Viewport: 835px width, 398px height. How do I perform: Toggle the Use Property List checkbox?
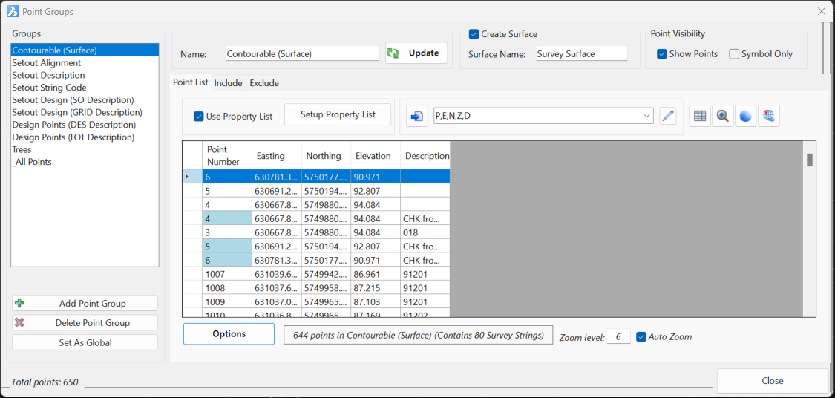[198, 117]
